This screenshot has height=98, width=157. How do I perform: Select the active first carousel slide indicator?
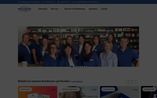[72, 66]
